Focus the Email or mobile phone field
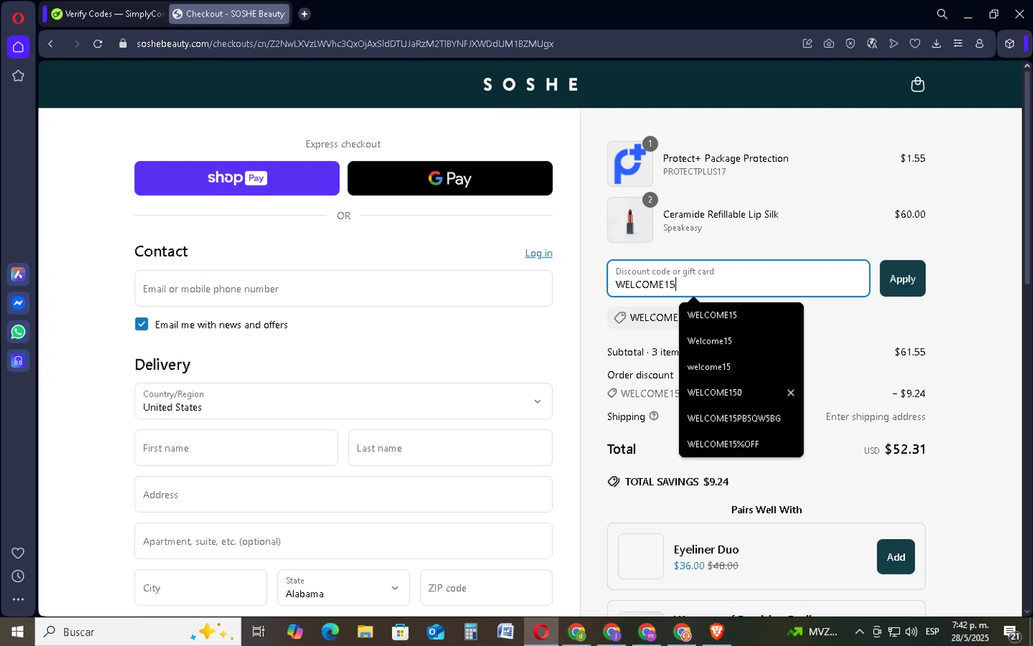The height and width of the screenshot is (646, 1033). click(x=343, y=289)
